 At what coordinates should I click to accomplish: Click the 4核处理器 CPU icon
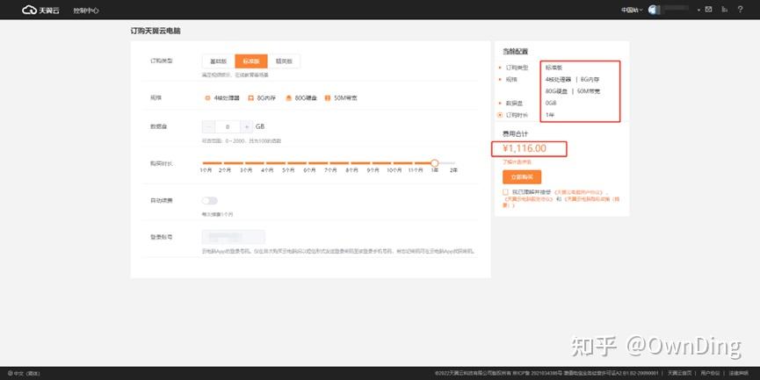207,97
